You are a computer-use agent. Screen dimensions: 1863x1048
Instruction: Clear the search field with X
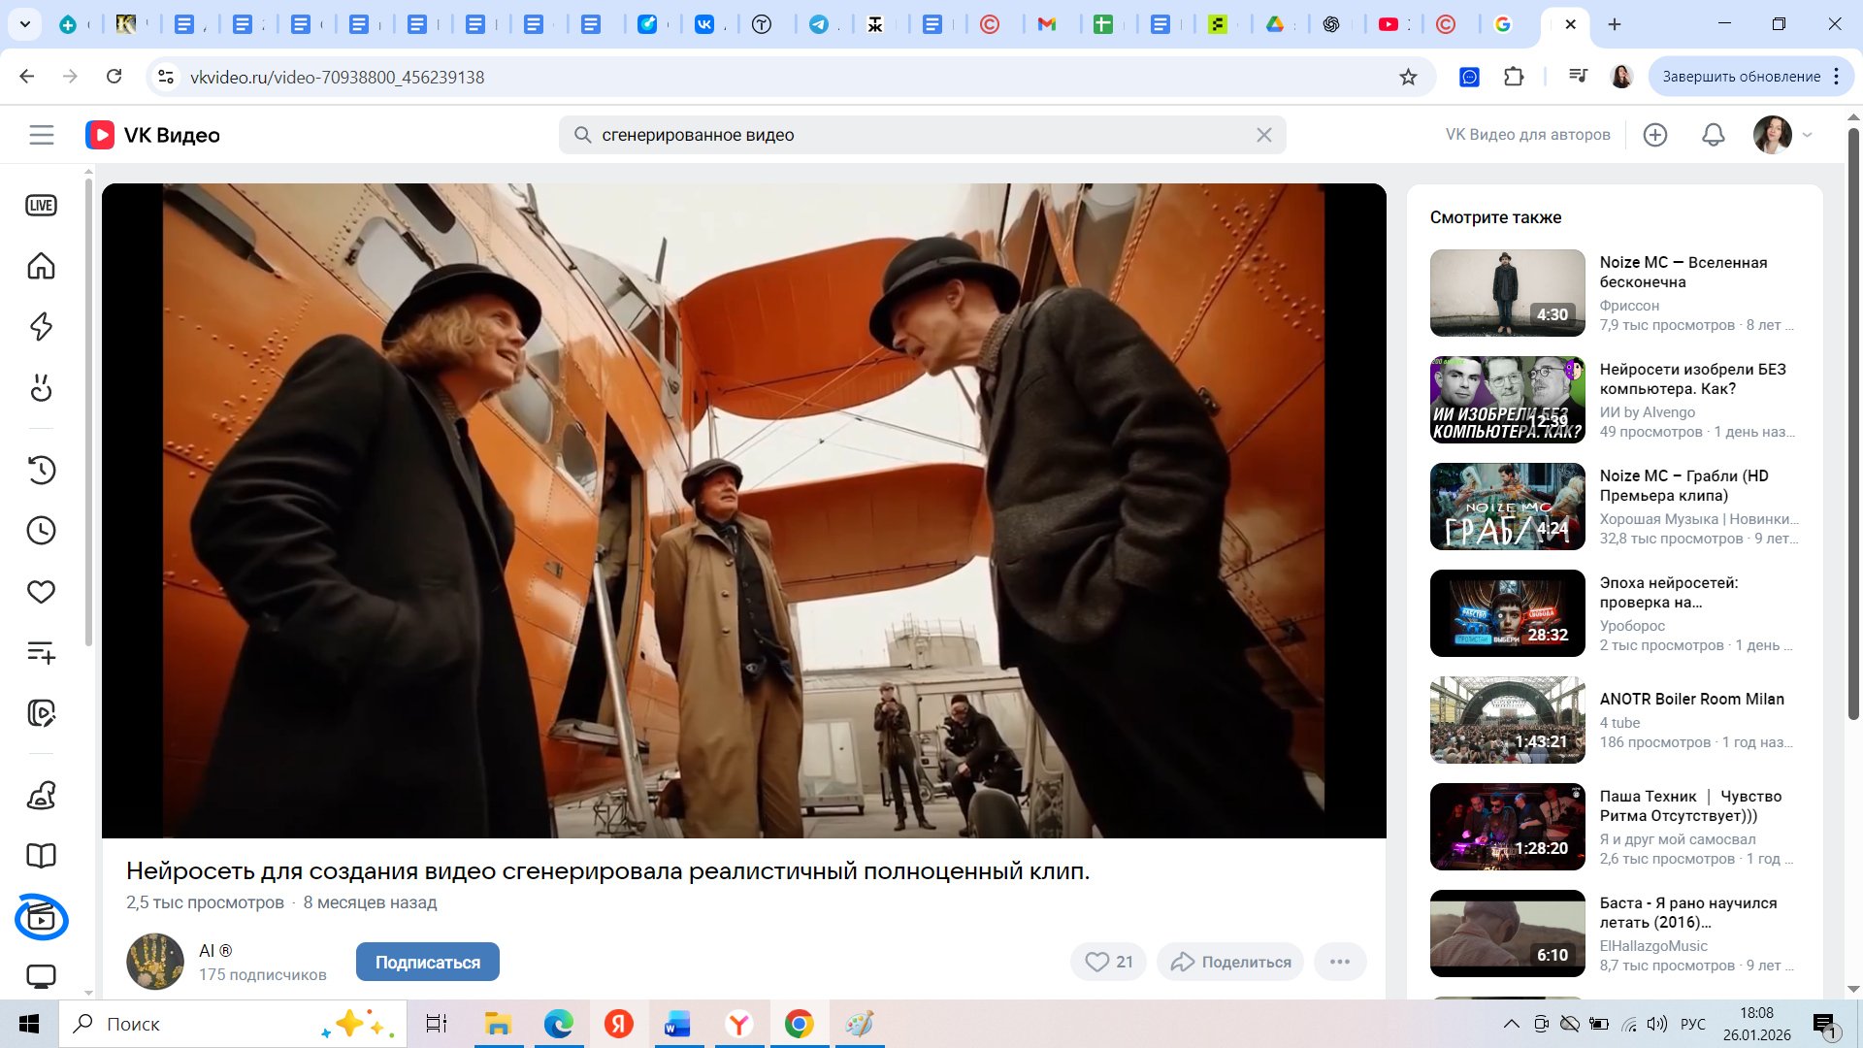(x=1263, y=135)
